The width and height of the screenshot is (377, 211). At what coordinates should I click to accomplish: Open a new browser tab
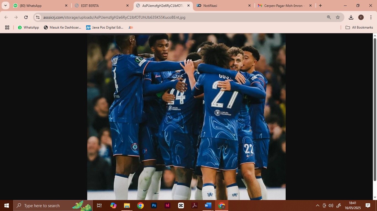(x=320, y=5)
